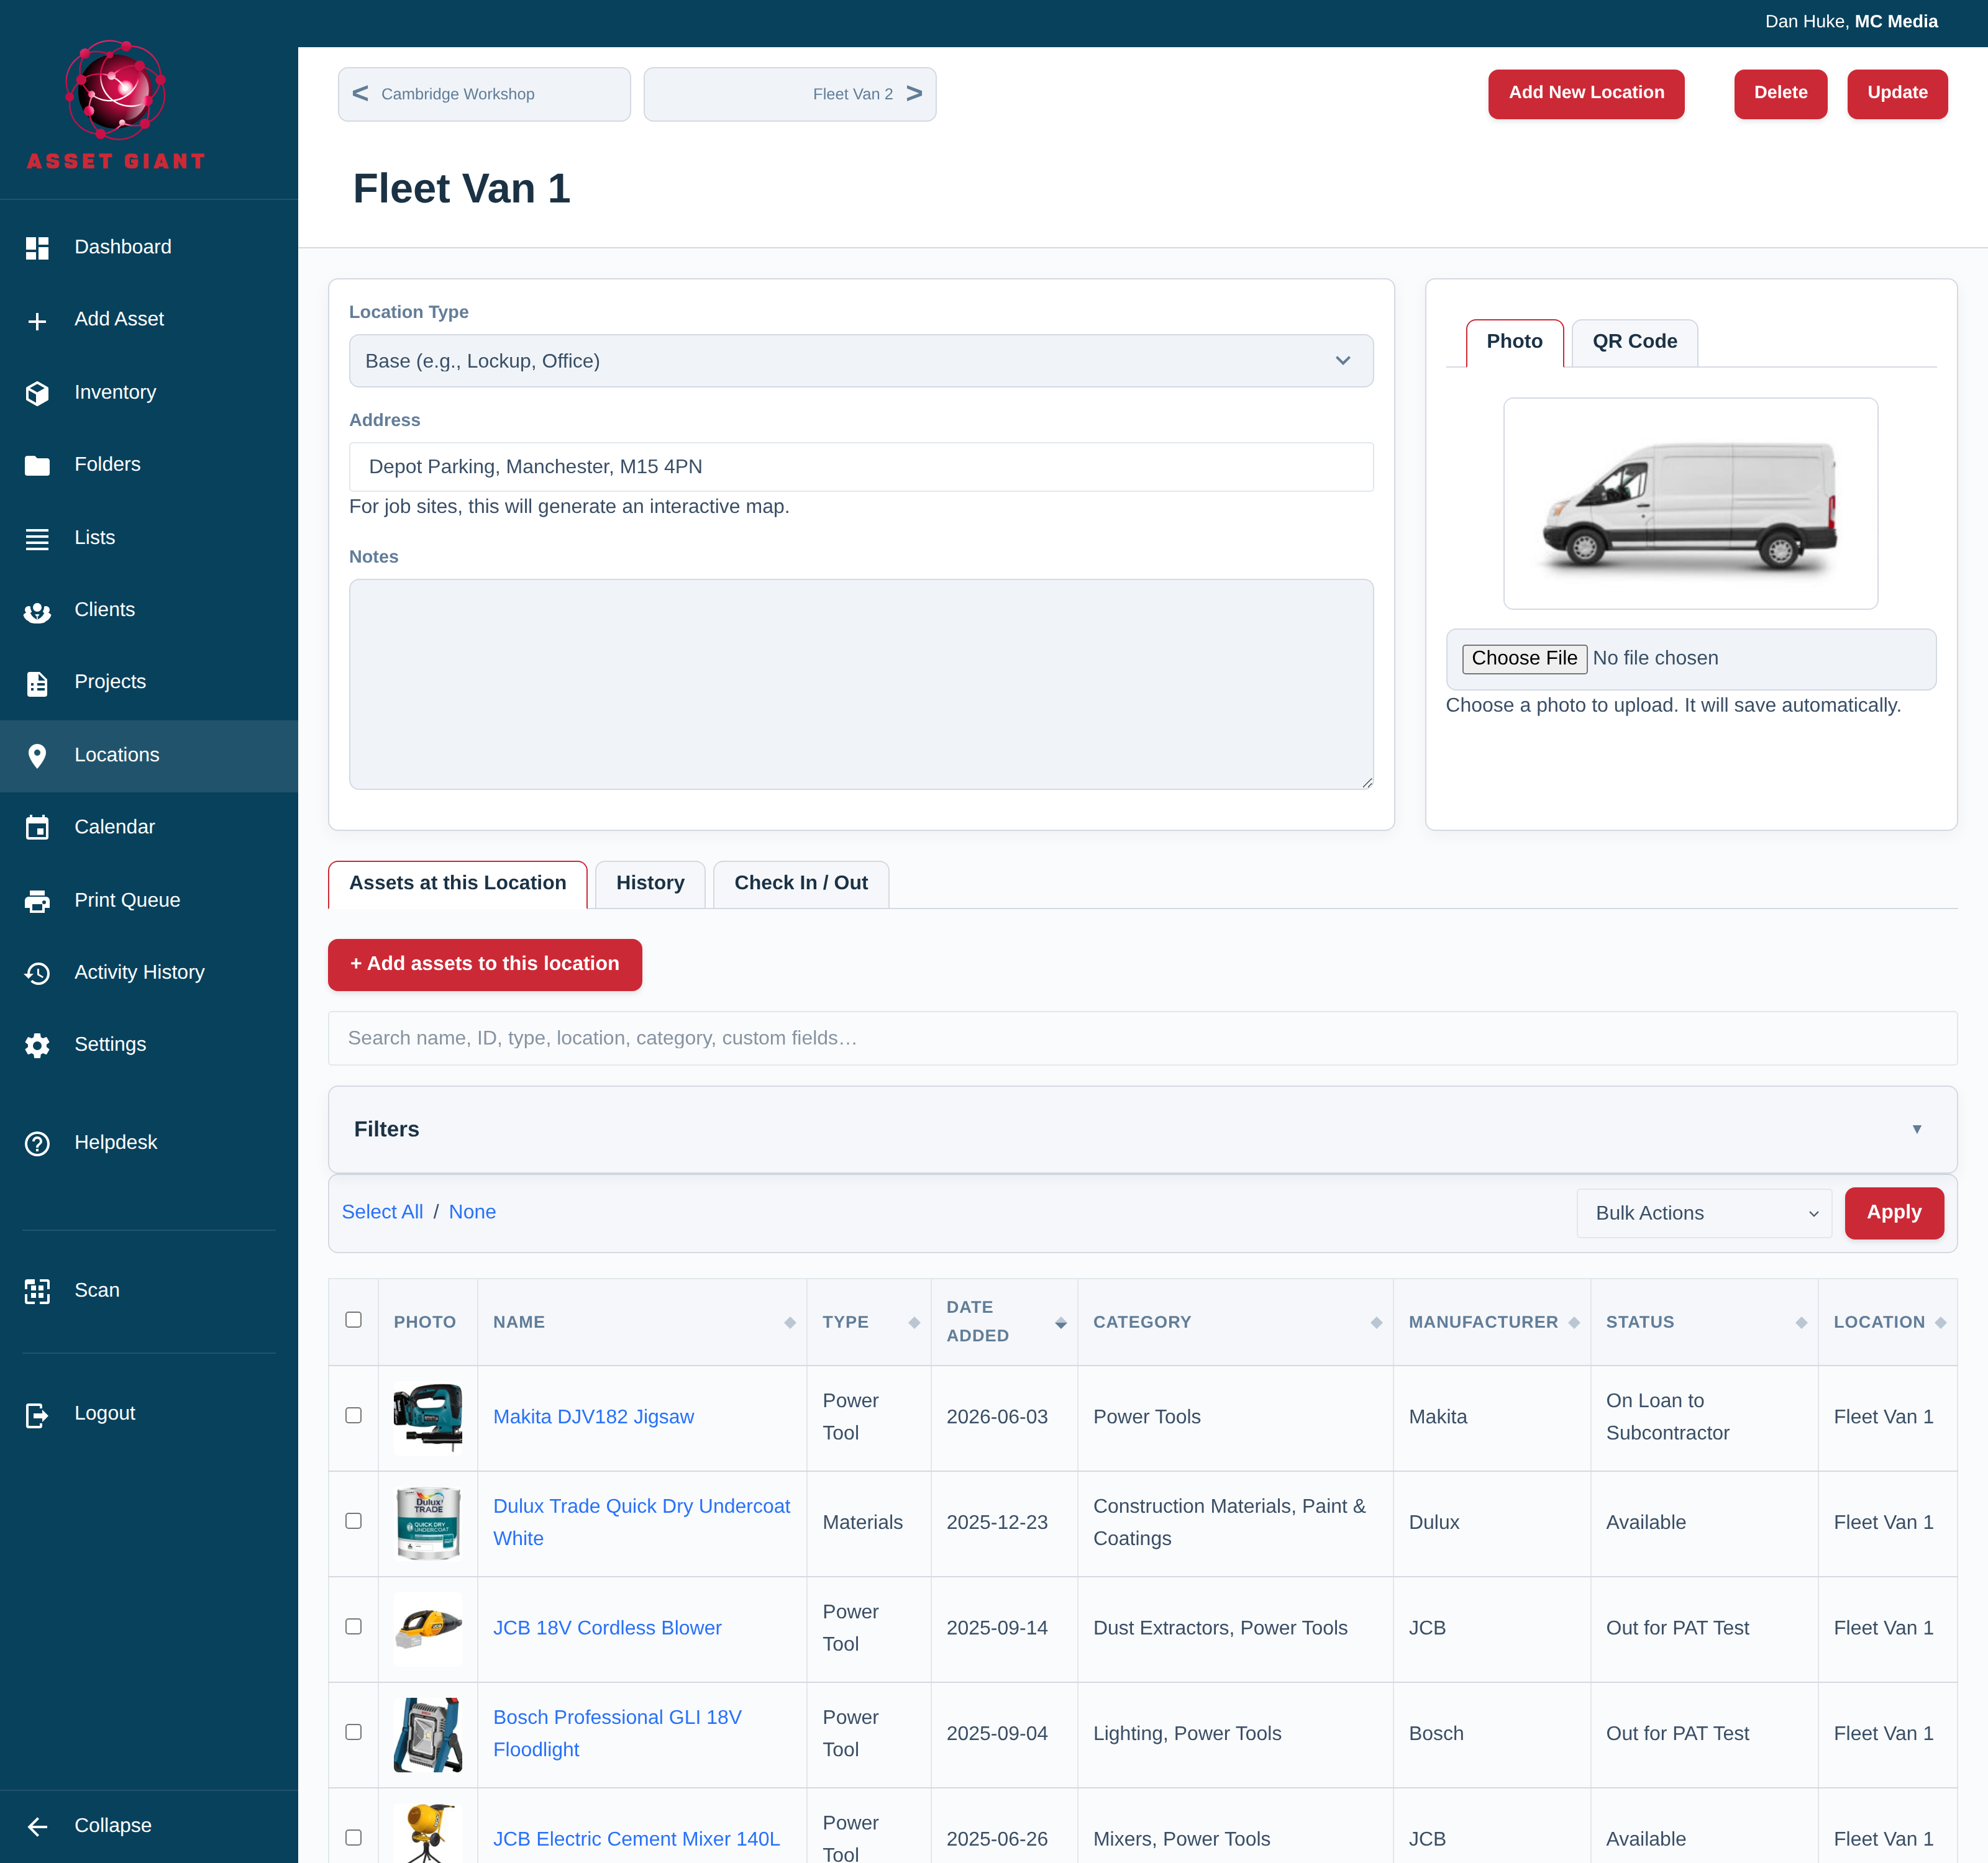The image size is (1988, 1863).
Task: Open the JCB 18V Cordless Blower link
Action: pos(607,1628)
